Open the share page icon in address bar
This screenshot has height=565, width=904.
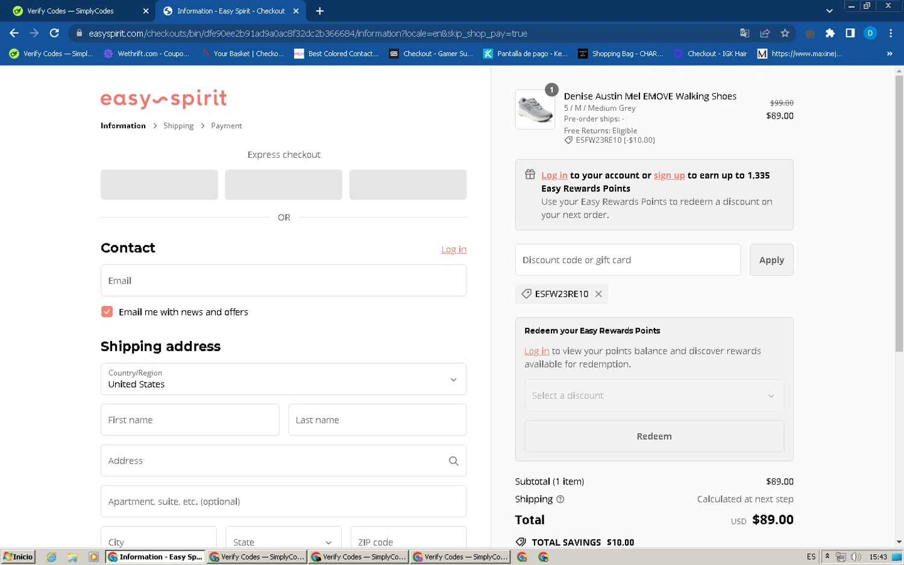(x=765, y=33)
